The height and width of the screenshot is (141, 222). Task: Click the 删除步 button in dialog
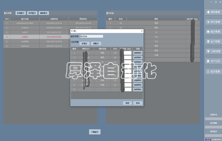coord(96,43)
